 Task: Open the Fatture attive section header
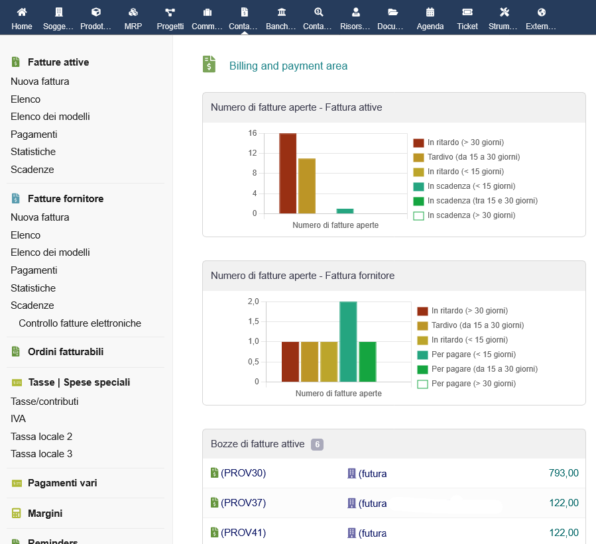(58, 62)
